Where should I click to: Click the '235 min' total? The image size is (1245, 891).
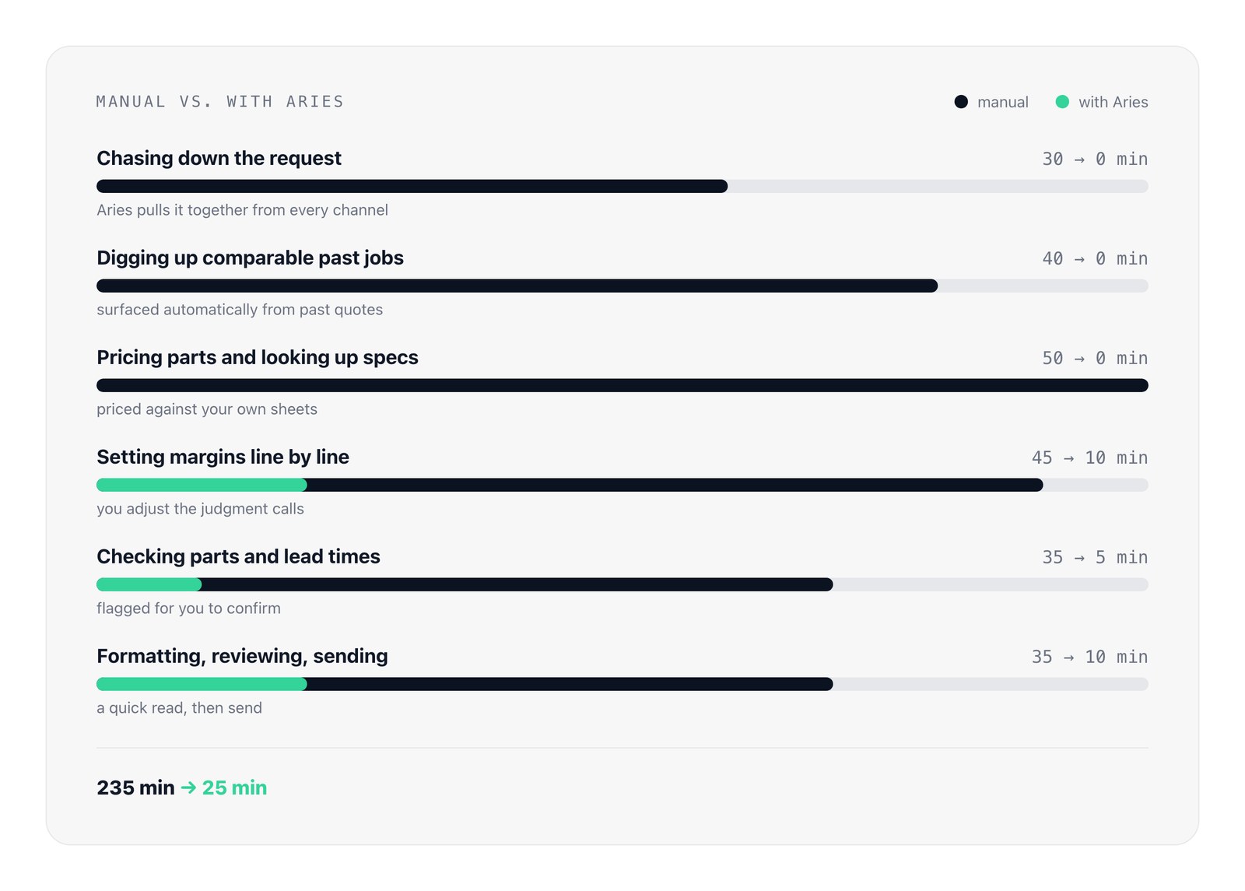(135, 788)
